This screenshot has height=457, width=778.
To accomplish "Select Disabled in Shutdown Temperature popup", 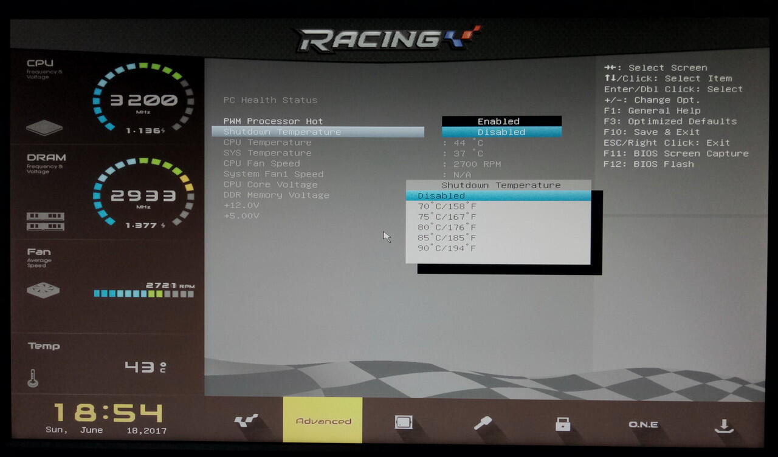I will [x=498, y=195].
